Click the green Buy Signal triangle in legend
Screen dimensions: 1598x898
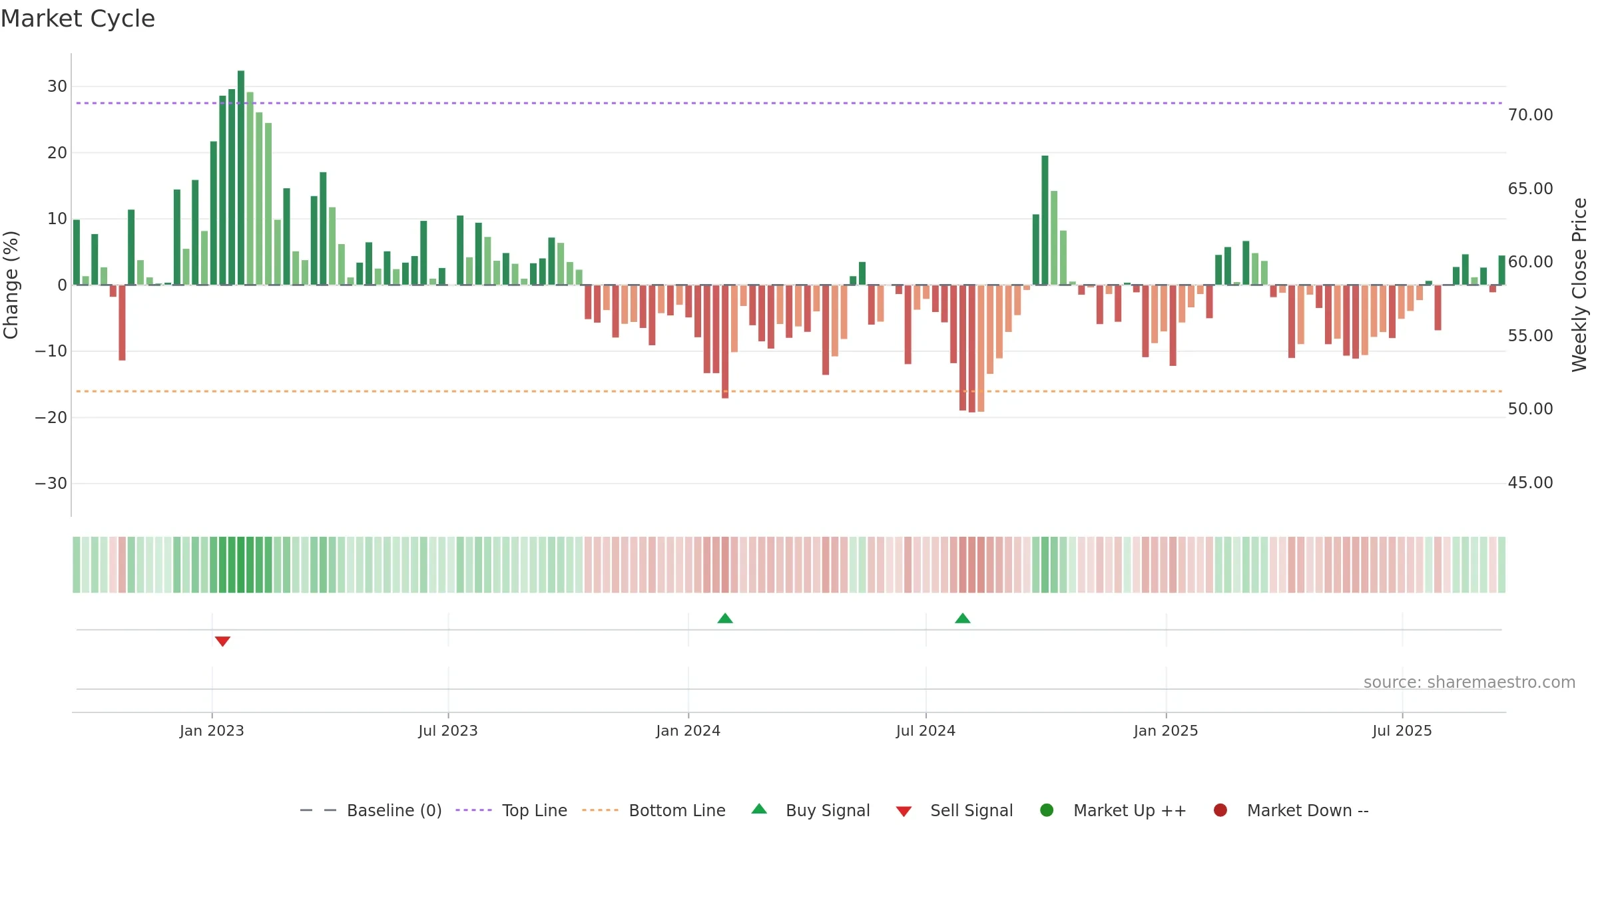[x=759, y=809]
